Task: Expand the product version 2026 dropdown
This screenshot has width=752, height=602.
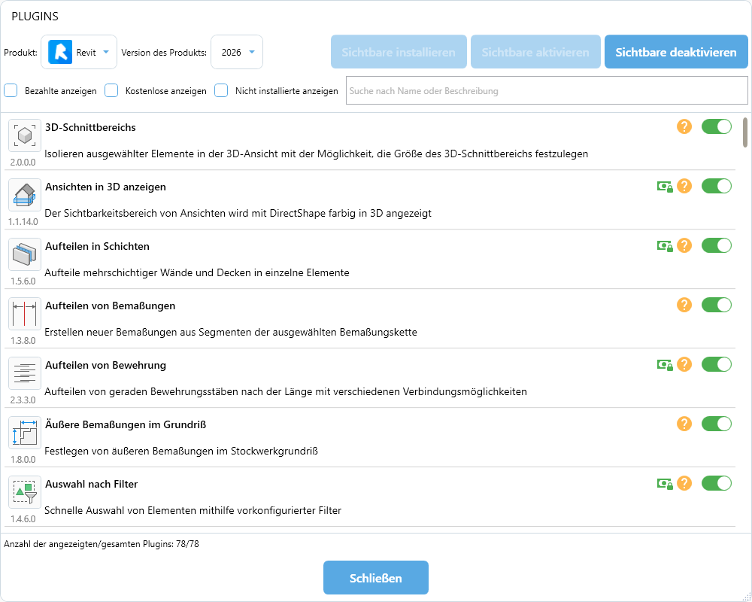Action: pos(237,53)
